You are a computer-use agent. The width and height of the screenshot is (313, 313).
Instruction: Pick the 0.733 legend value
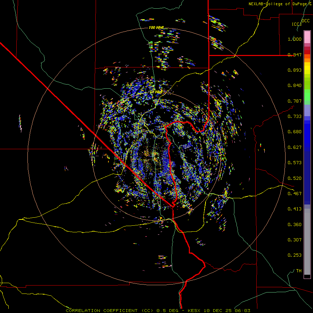[295, 117]
